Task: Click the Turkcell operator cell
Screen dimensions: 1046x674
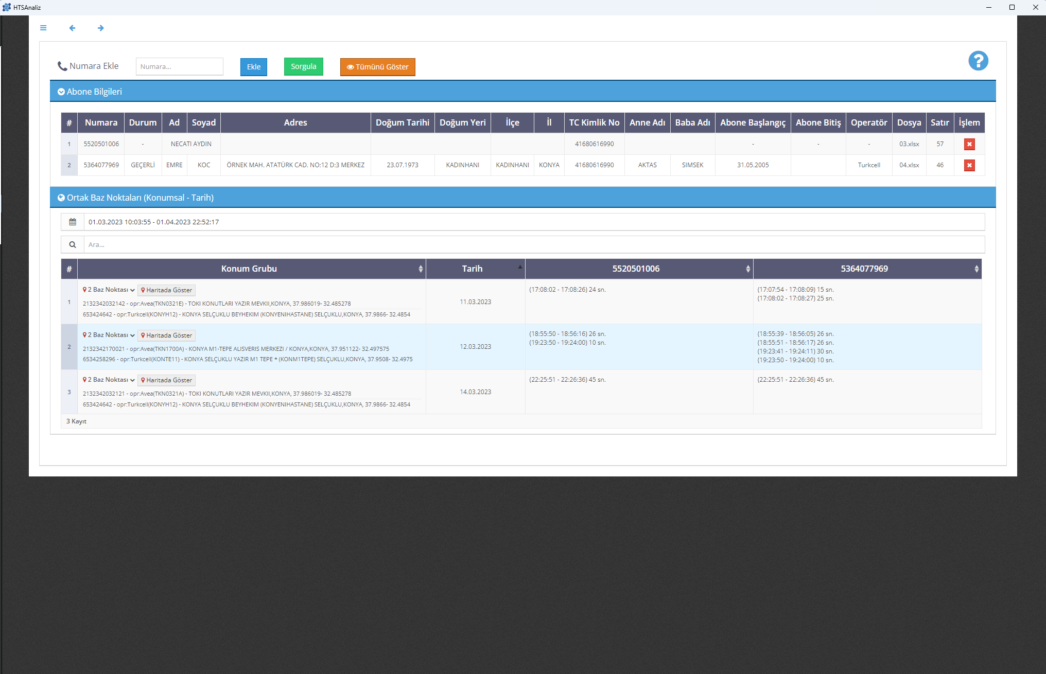Action: 869,165
